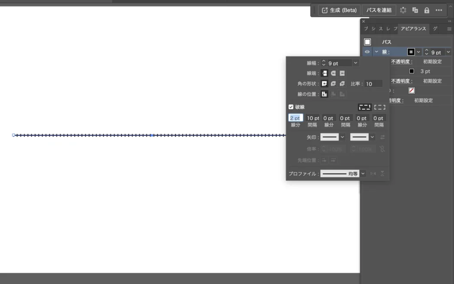Choose the bevel join corner shape icon
This screenshot has width=454, height=284.
point(342,84)
